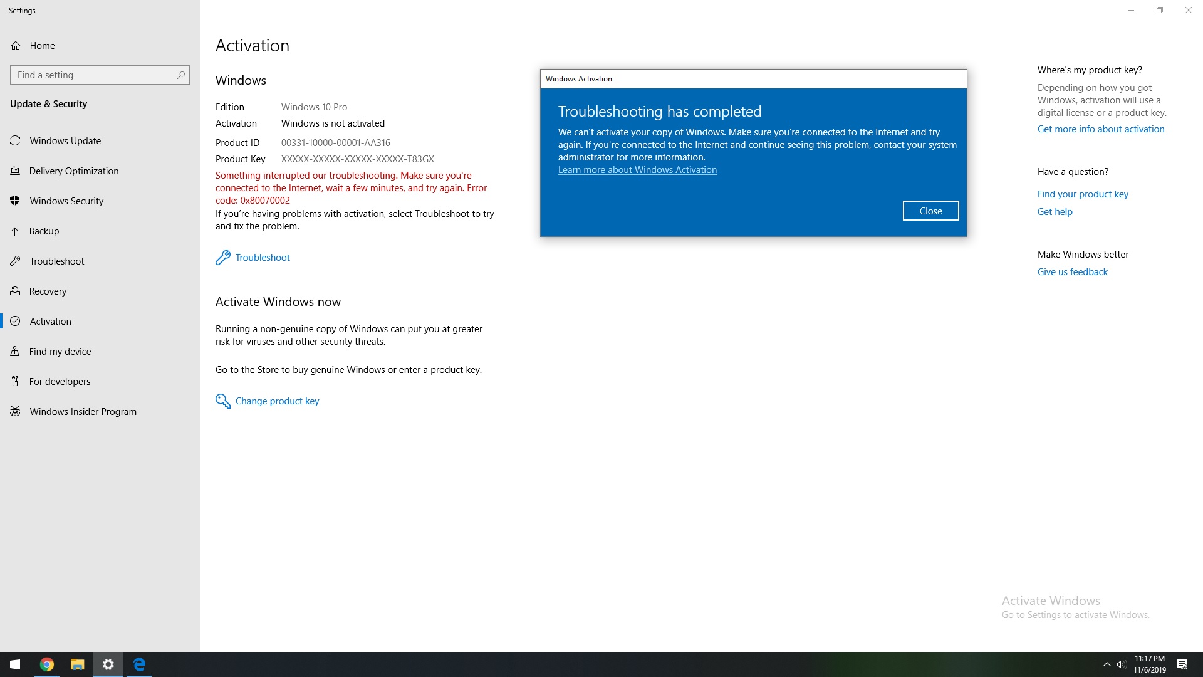This screenshot has width=1203, height=677.
Task: Click the key icon beside Change product key
Action: click(223, 401)
